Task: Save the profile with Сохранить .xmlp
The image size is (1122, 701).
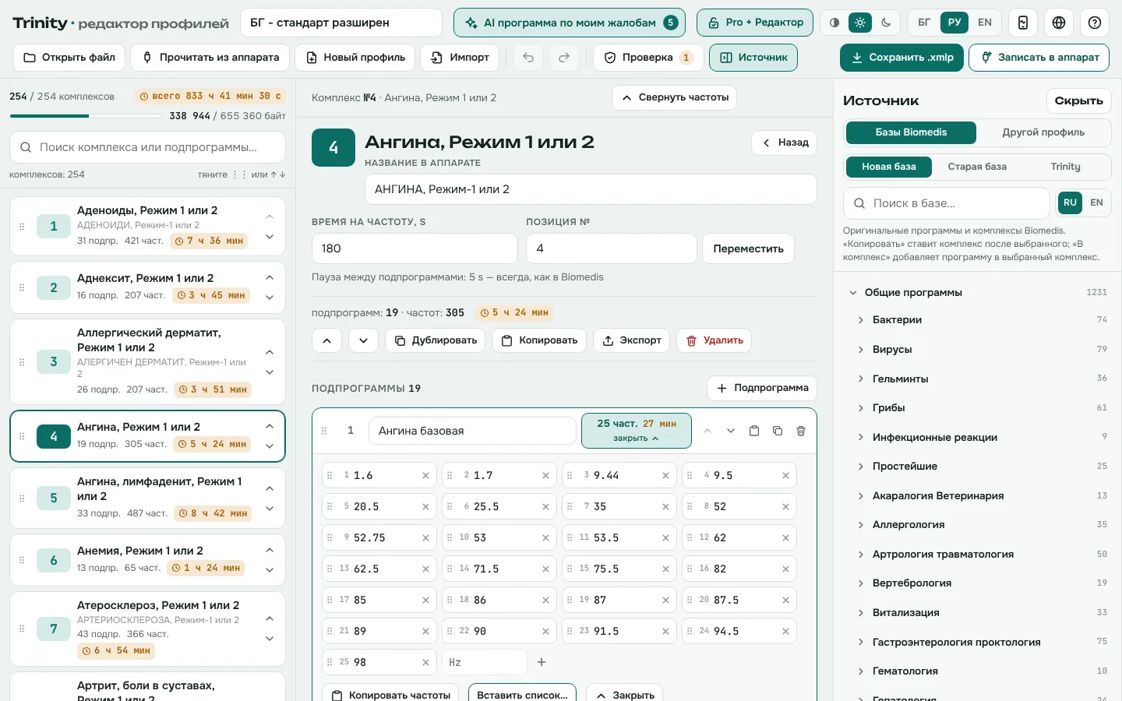Action: [902, 58]
